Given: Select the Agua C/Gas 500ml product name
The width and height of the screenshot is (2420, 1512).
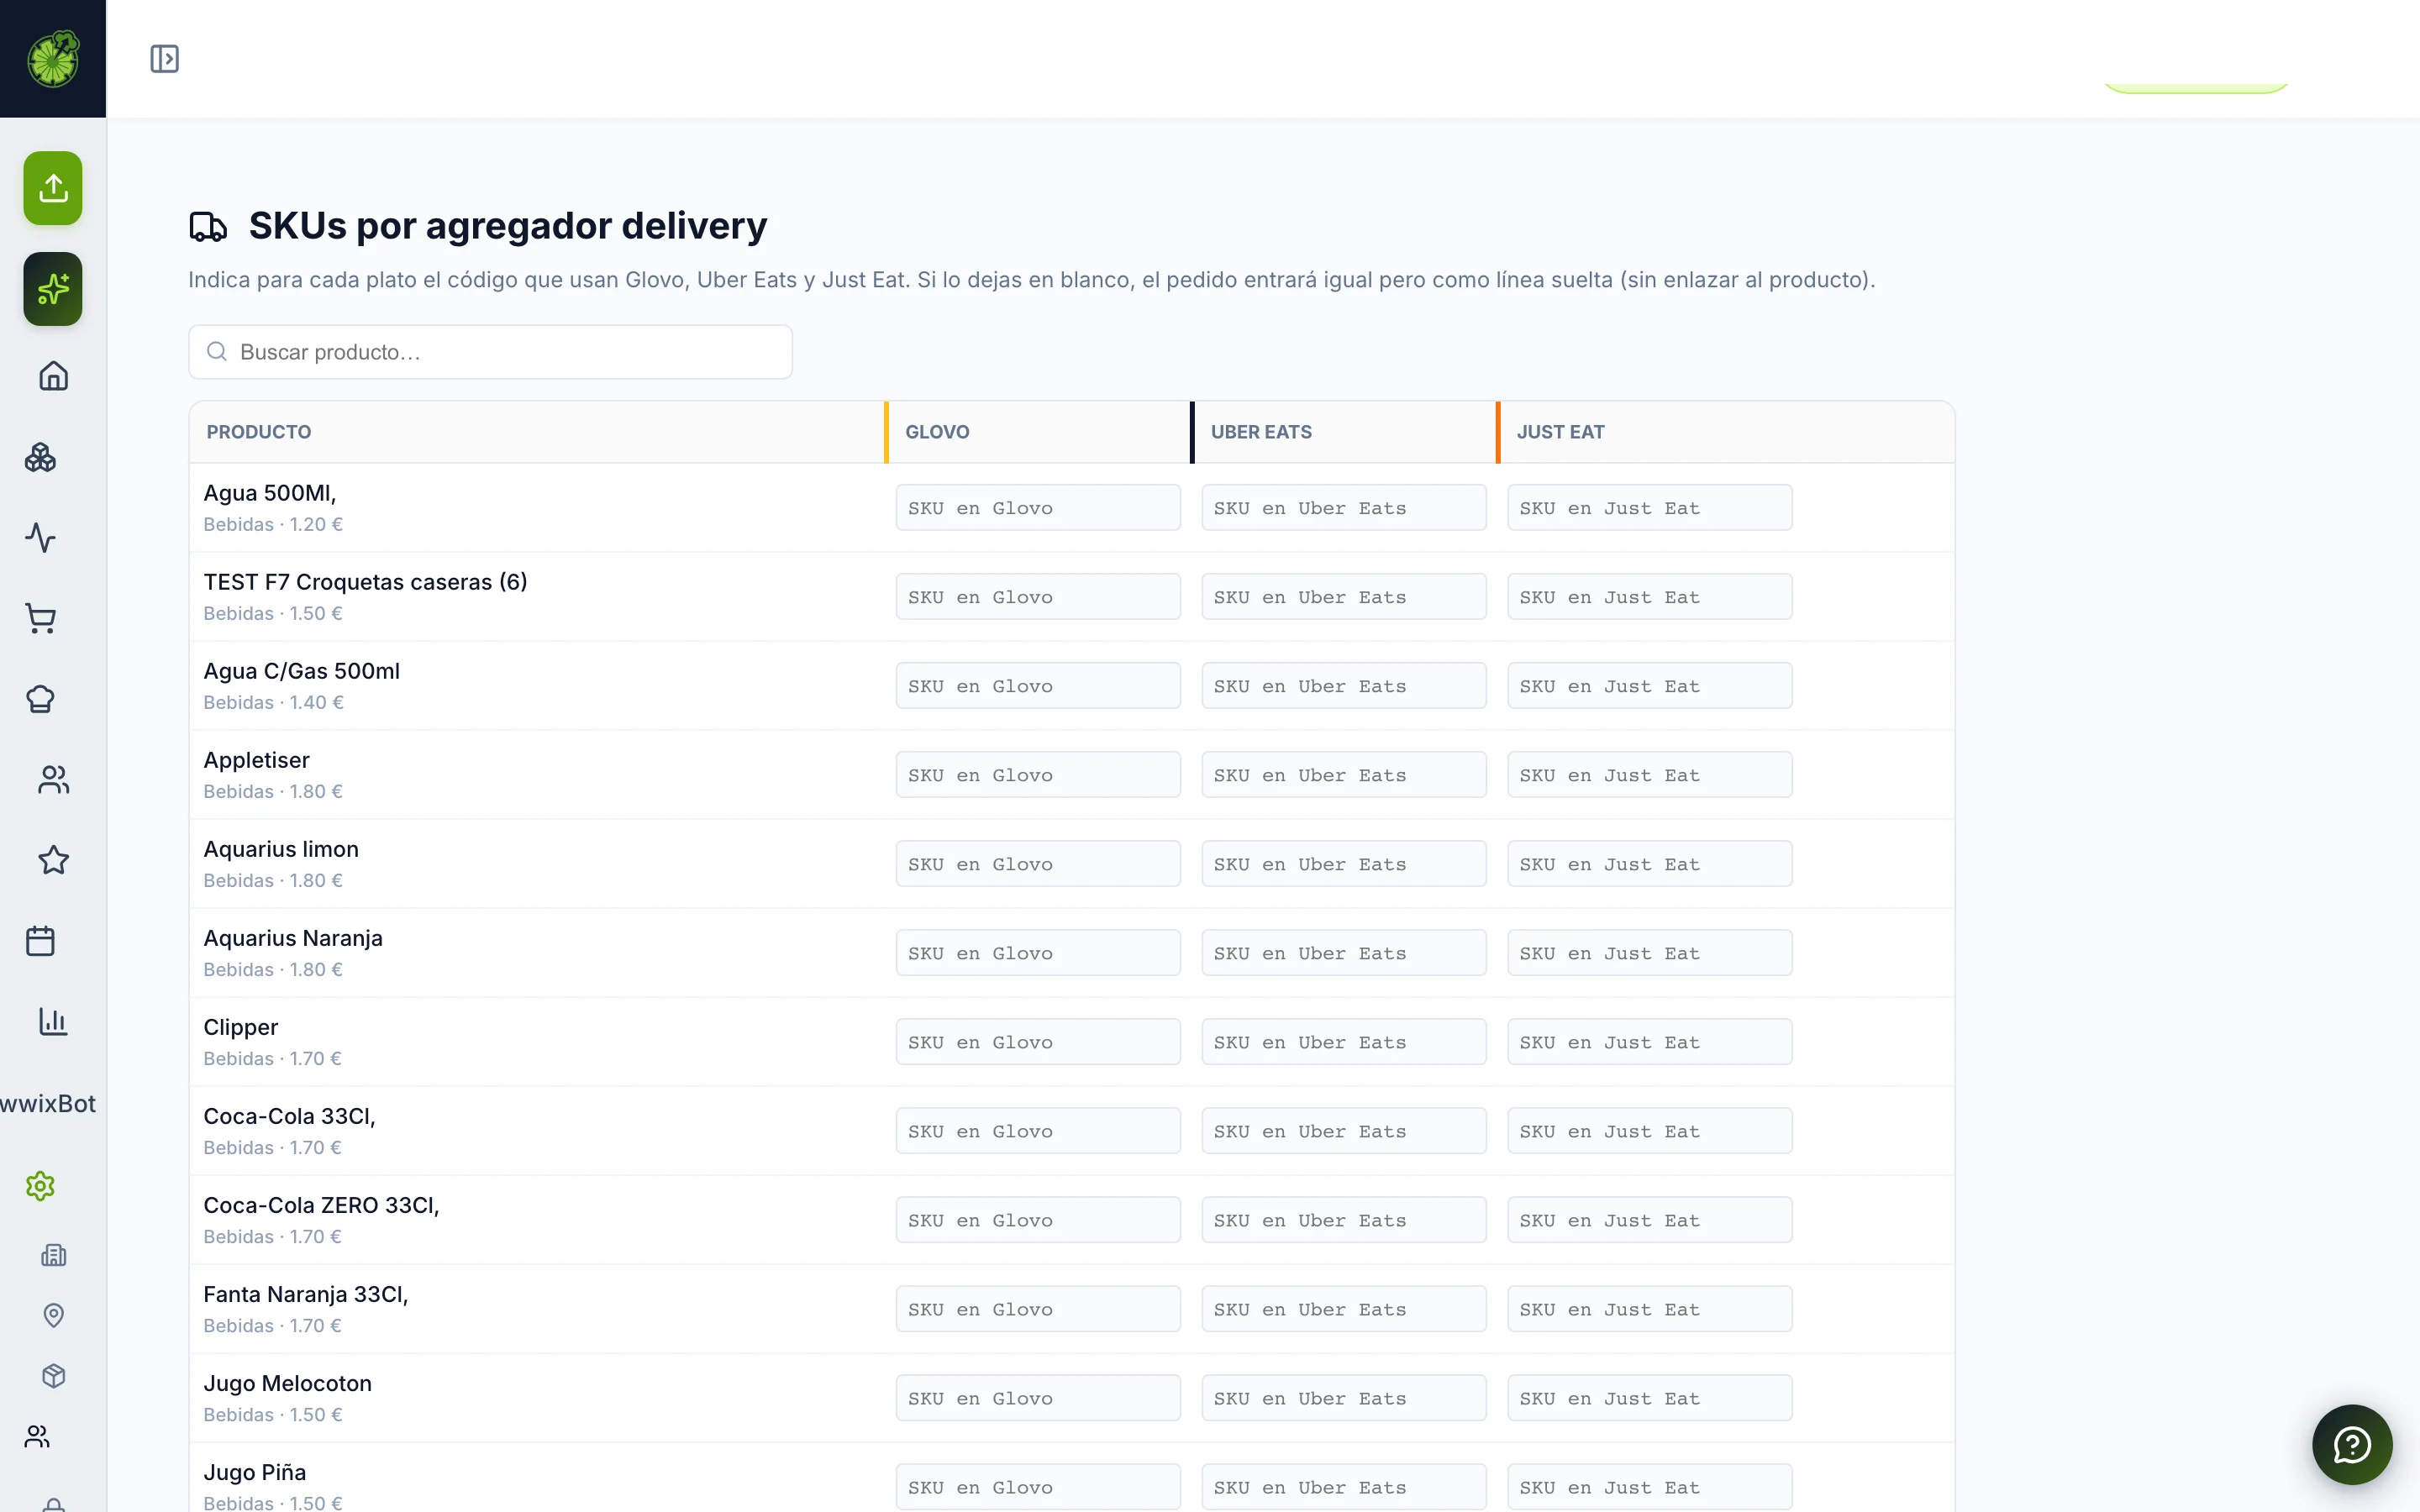Looking at the screenshot, I should click(301, 671).
